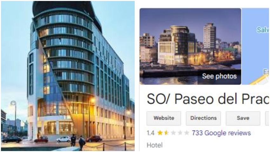Click the large hotel building photo
The height and width of the screenshot is (152, 270).
pos(68,76)
